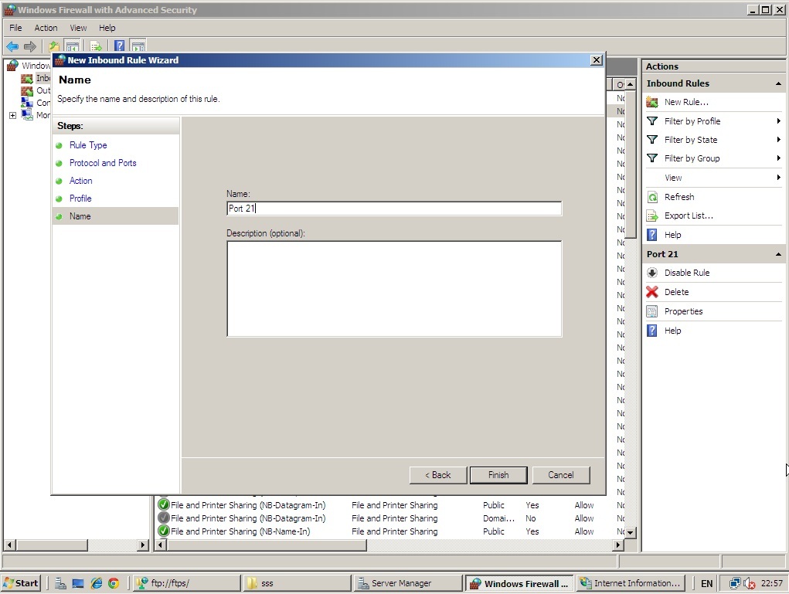Go to Rule Type wizard step
This screenshot has height=594, width=789.
[88, 145]
